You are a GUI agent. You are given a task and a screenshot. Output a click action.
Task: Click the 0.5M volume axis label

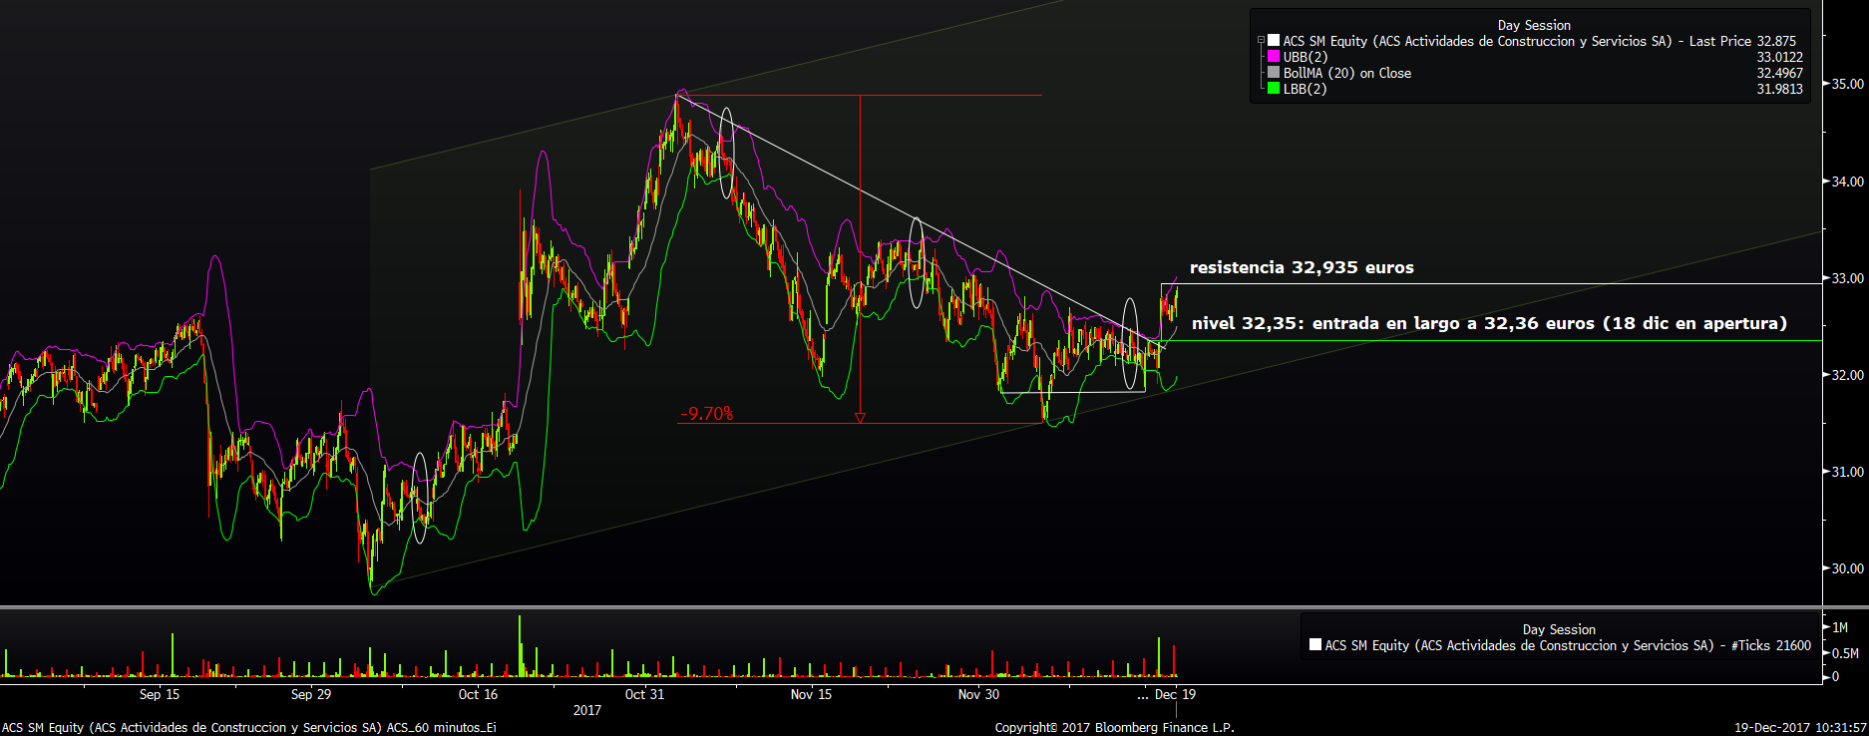1845,653
